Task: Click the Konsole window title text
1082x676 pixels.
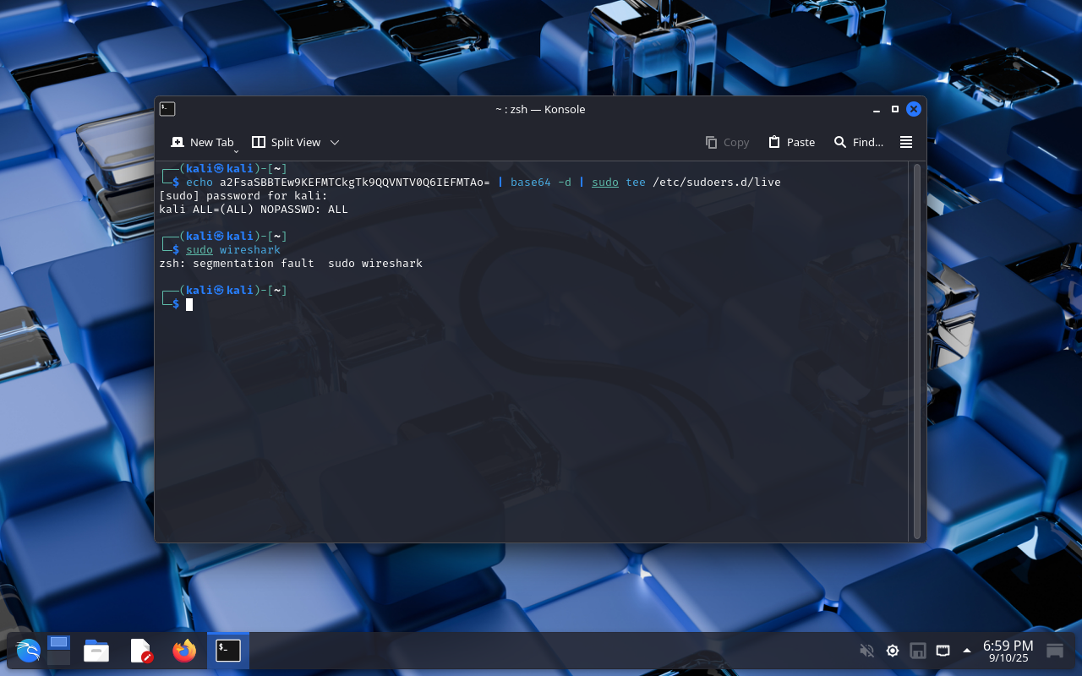Action: click(x=540, y=109)
